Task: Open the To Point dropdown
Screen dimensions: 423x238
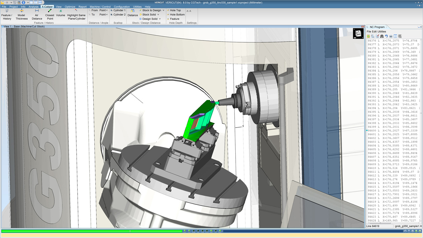Action: pos(103,15)
